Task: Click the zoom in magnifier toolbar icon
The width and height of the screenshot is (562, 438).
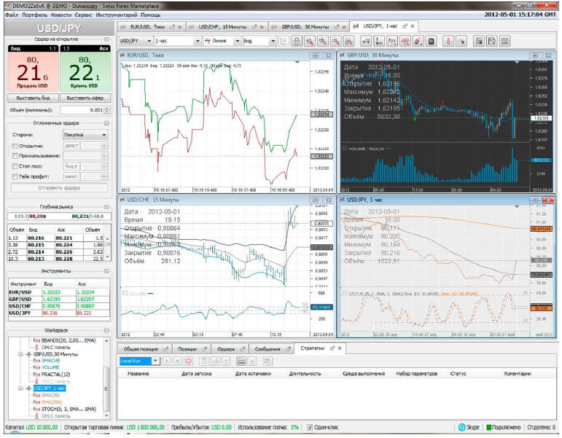Action: point(323,42)
